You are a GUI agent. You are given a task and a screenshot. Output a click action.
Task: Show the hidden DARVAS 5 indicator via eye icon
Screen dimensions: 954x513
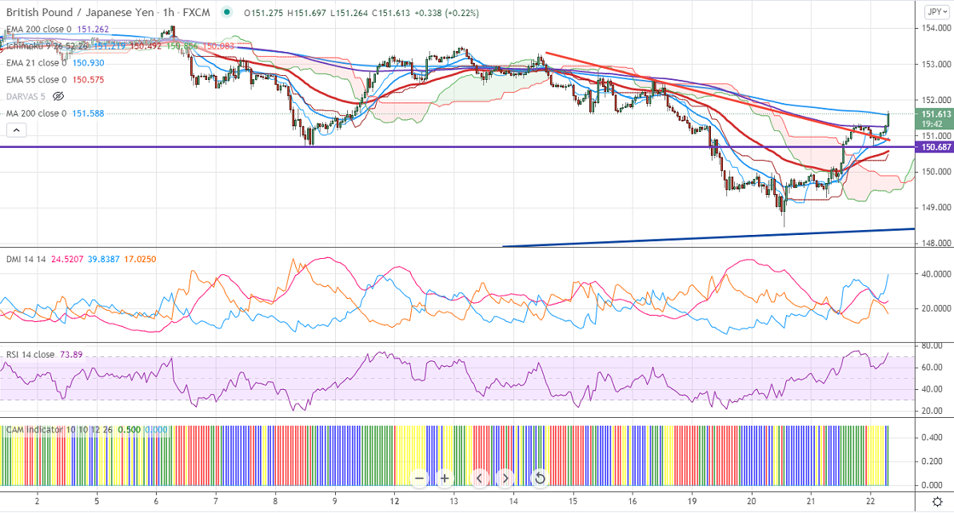tap(58, 96)
